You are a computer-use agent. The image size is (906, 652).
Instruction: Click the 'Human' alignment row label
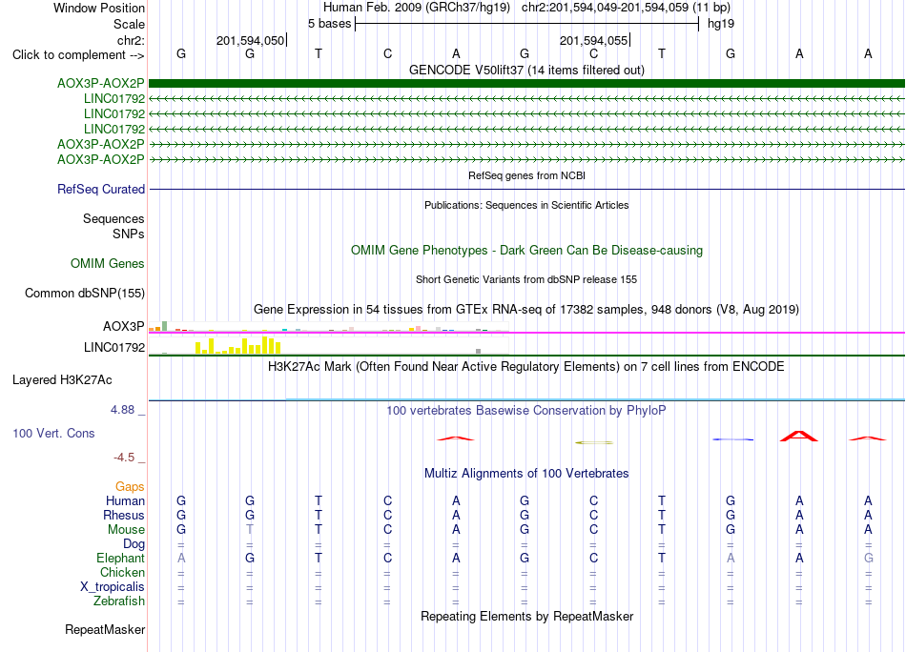click(x=125, y=500)
